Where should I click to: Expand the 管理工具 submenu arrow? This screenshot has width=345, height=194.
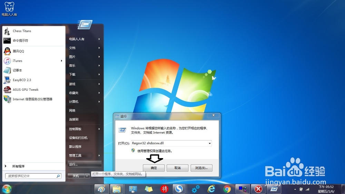click(99, 155)
